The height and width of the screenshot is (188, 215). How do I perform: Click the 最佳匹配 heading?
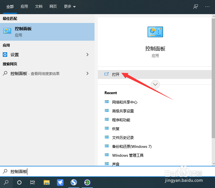pos(10,19)
